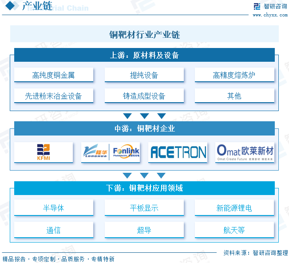Click the 下游：铜靶材应用领域 header
Screen dimensions: 289x263
[144, 188]
